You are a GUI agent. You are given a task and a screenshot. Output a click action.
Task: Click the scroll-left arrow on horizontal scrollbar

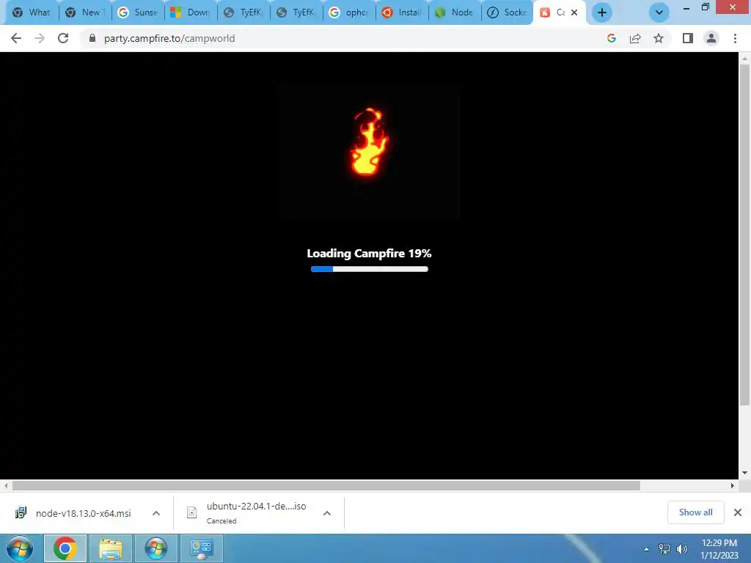coord(6,485)
